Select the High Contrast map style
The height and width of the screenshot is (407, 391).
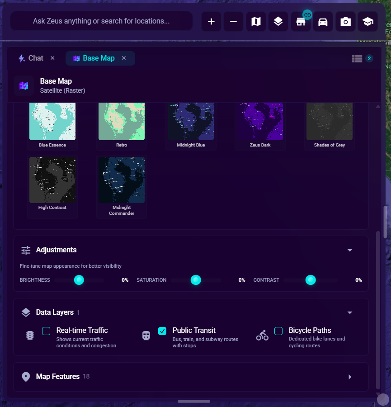point(52,187)
